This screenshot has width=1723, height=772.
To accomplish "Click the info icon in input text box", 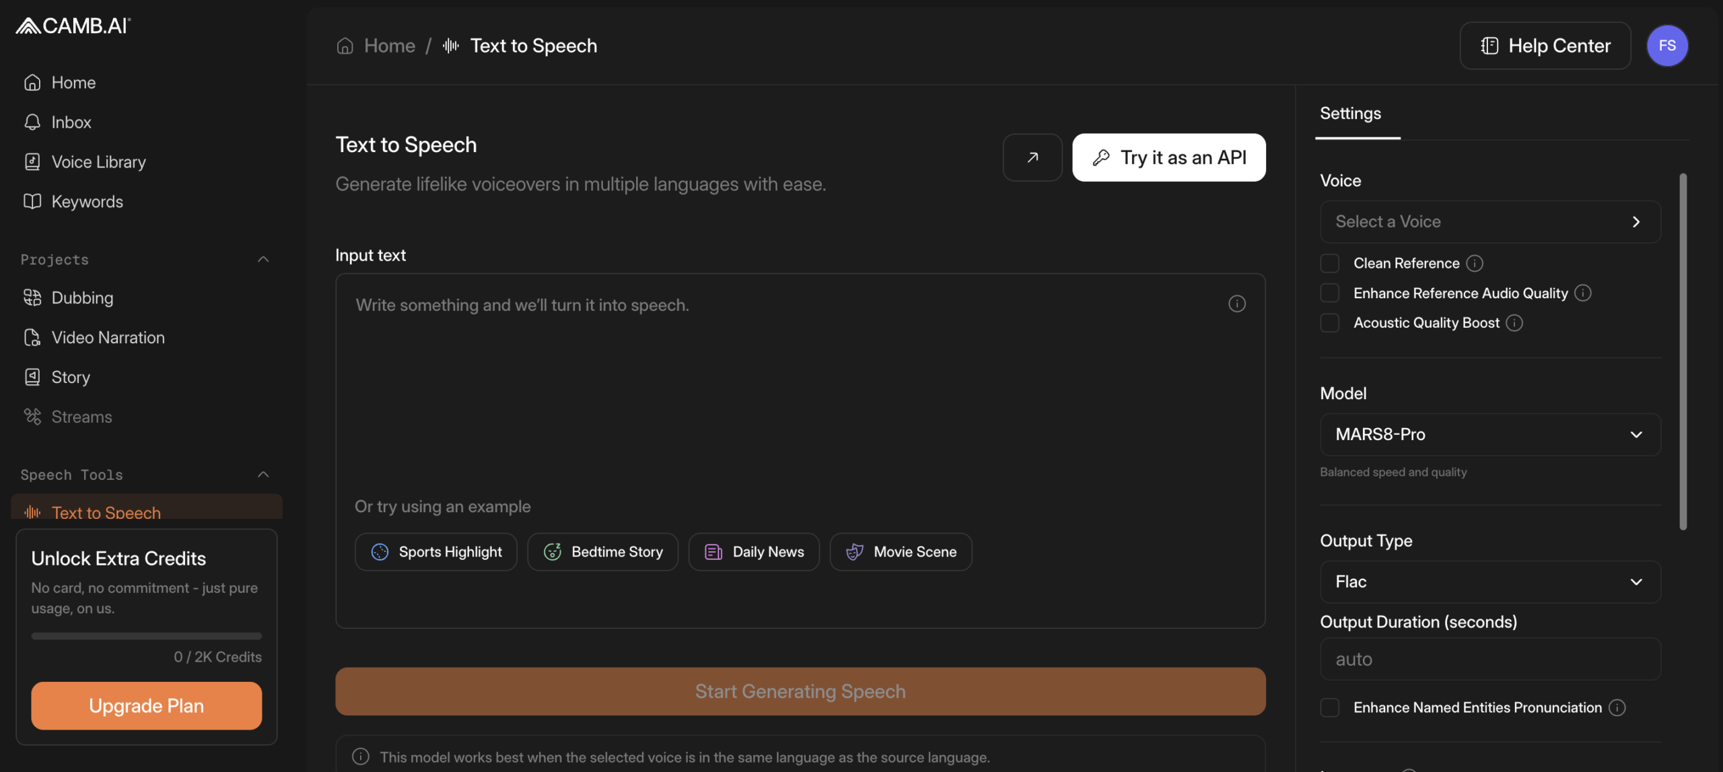I will [x=1236, y=304].
